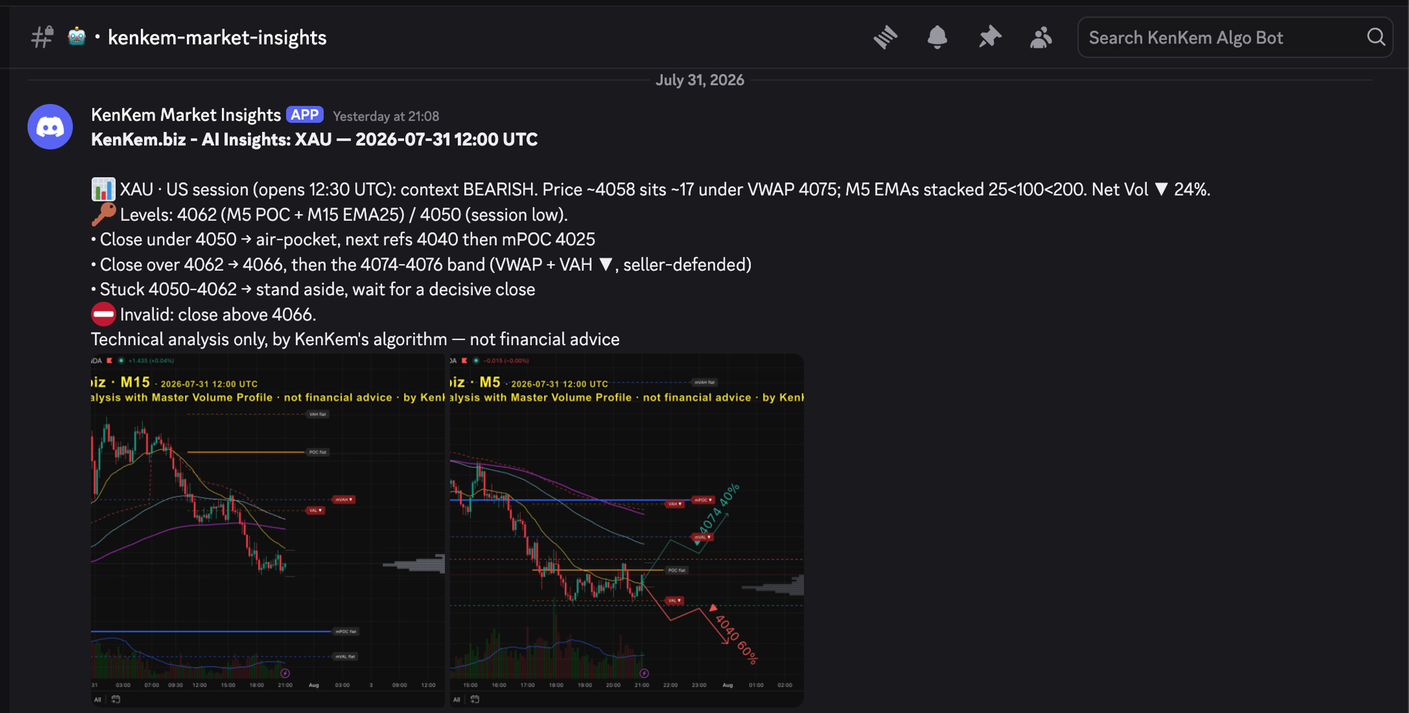This screenshot has height=713, width=1409.
Task: Click the "Stuck 4050-4062" bullet line
Action: pyautogui.click(x=313, y=289)
